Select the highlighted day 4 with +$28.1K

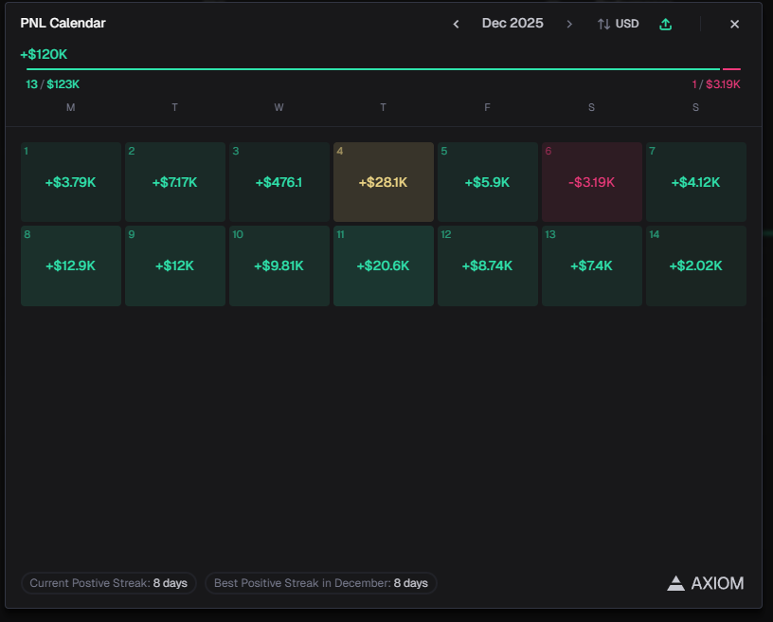pyautogui.click(x=384, y=182)
